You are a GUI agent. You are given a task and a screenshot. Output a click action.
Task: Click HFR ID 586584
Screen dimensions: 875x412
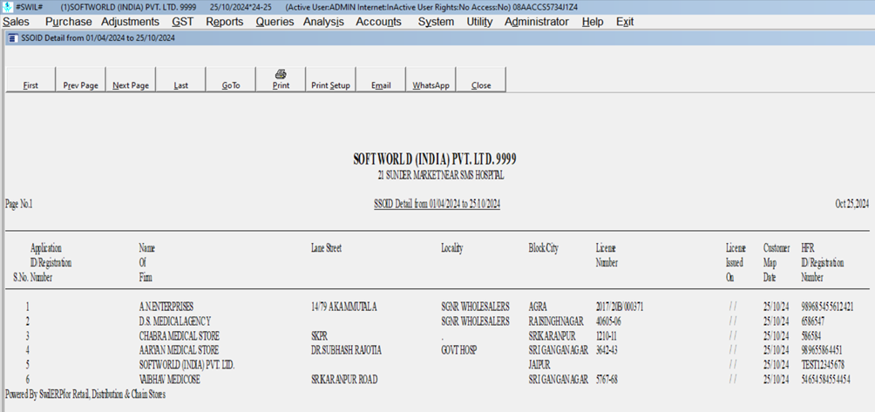coord(811,335)
